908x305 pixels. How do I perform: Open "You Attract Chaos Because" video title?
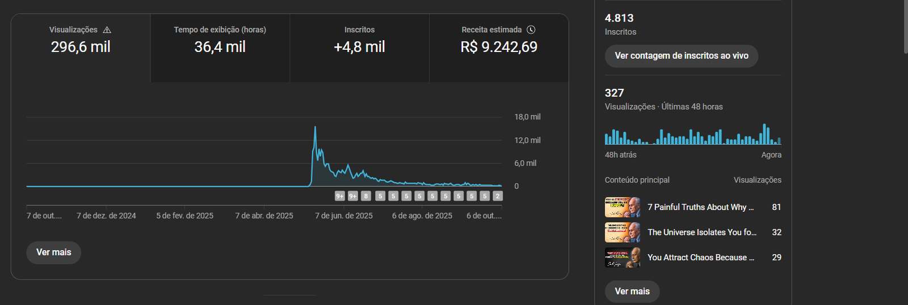tap(701, 257)
